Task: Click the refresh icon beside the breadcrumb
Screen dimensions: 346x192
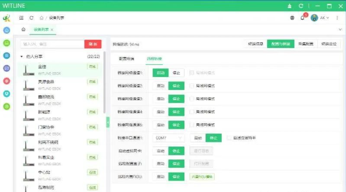Action: click(x=31, y=18)
